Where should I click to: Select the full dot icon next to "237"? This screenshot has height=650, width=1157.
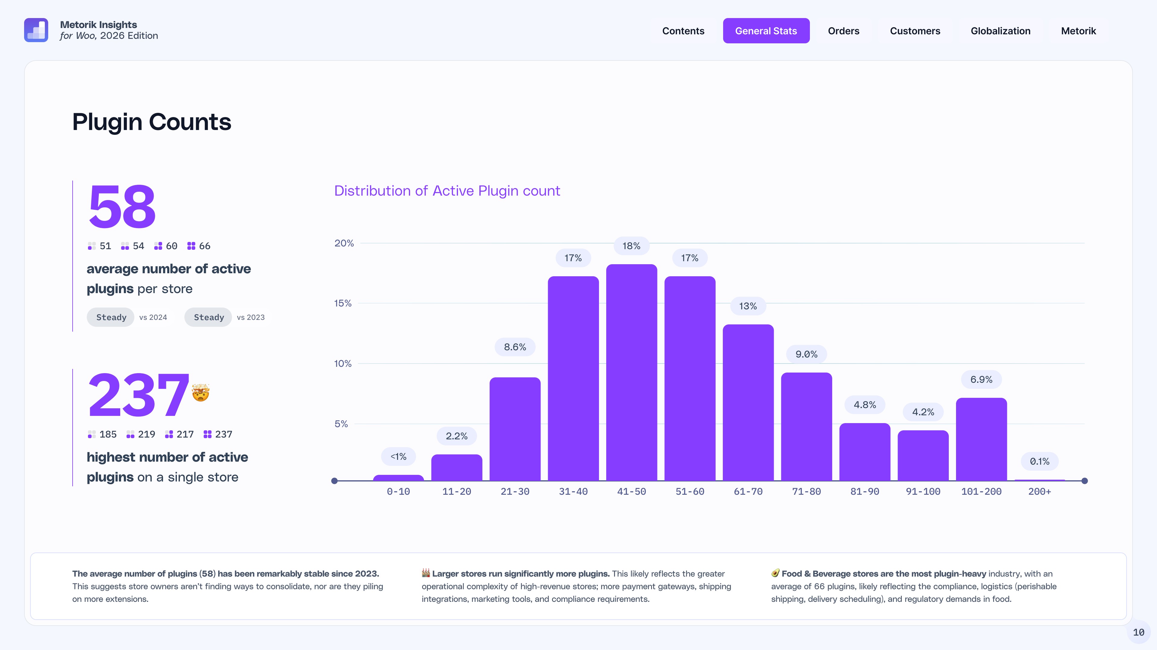click(208, 434)
